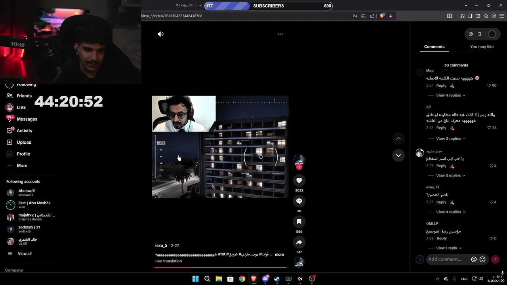This screenshot has width=507, height=285.
Task: Share the page from address bar icon
Action: (x=372, y=16)
